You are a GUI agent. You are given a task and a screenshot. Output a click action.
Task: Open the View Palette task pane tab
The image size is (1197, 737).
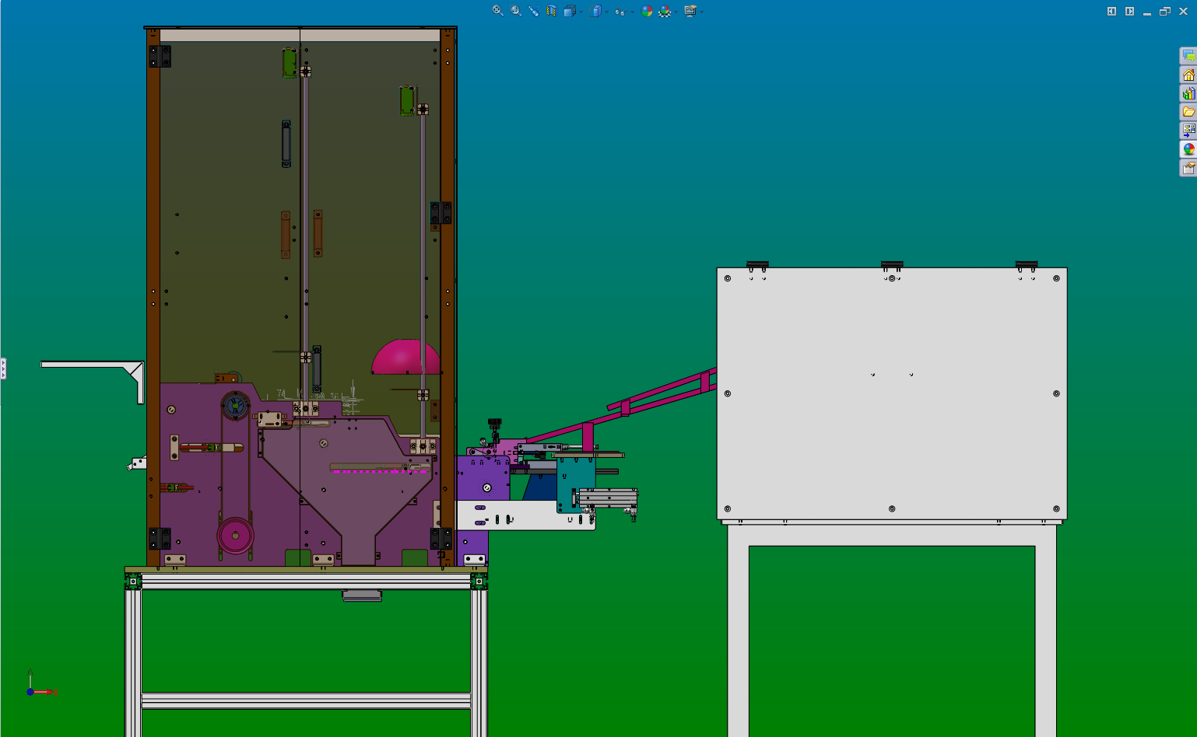coord(1188,131)
